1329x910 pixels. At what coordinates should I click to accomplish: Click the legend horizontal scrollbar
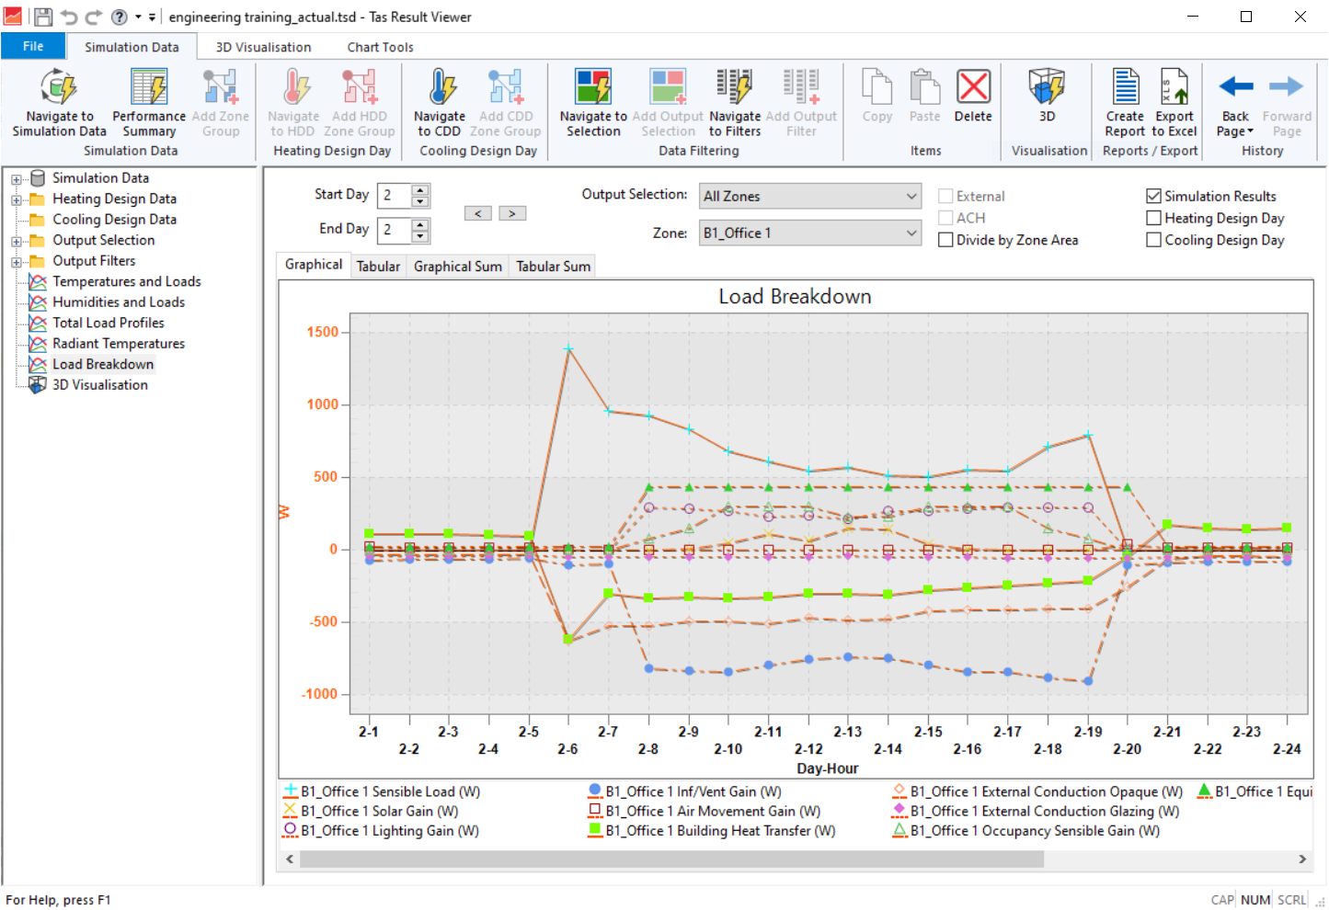click(671, 859)
